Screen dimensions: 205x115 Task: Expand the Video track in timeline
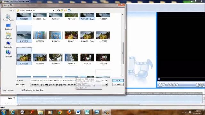click(14, 98)
